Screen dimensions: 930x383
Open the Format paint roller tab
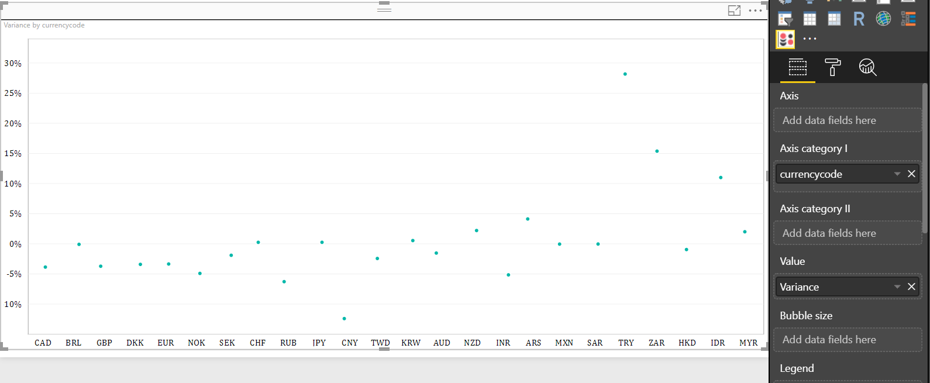coord(832,67)
